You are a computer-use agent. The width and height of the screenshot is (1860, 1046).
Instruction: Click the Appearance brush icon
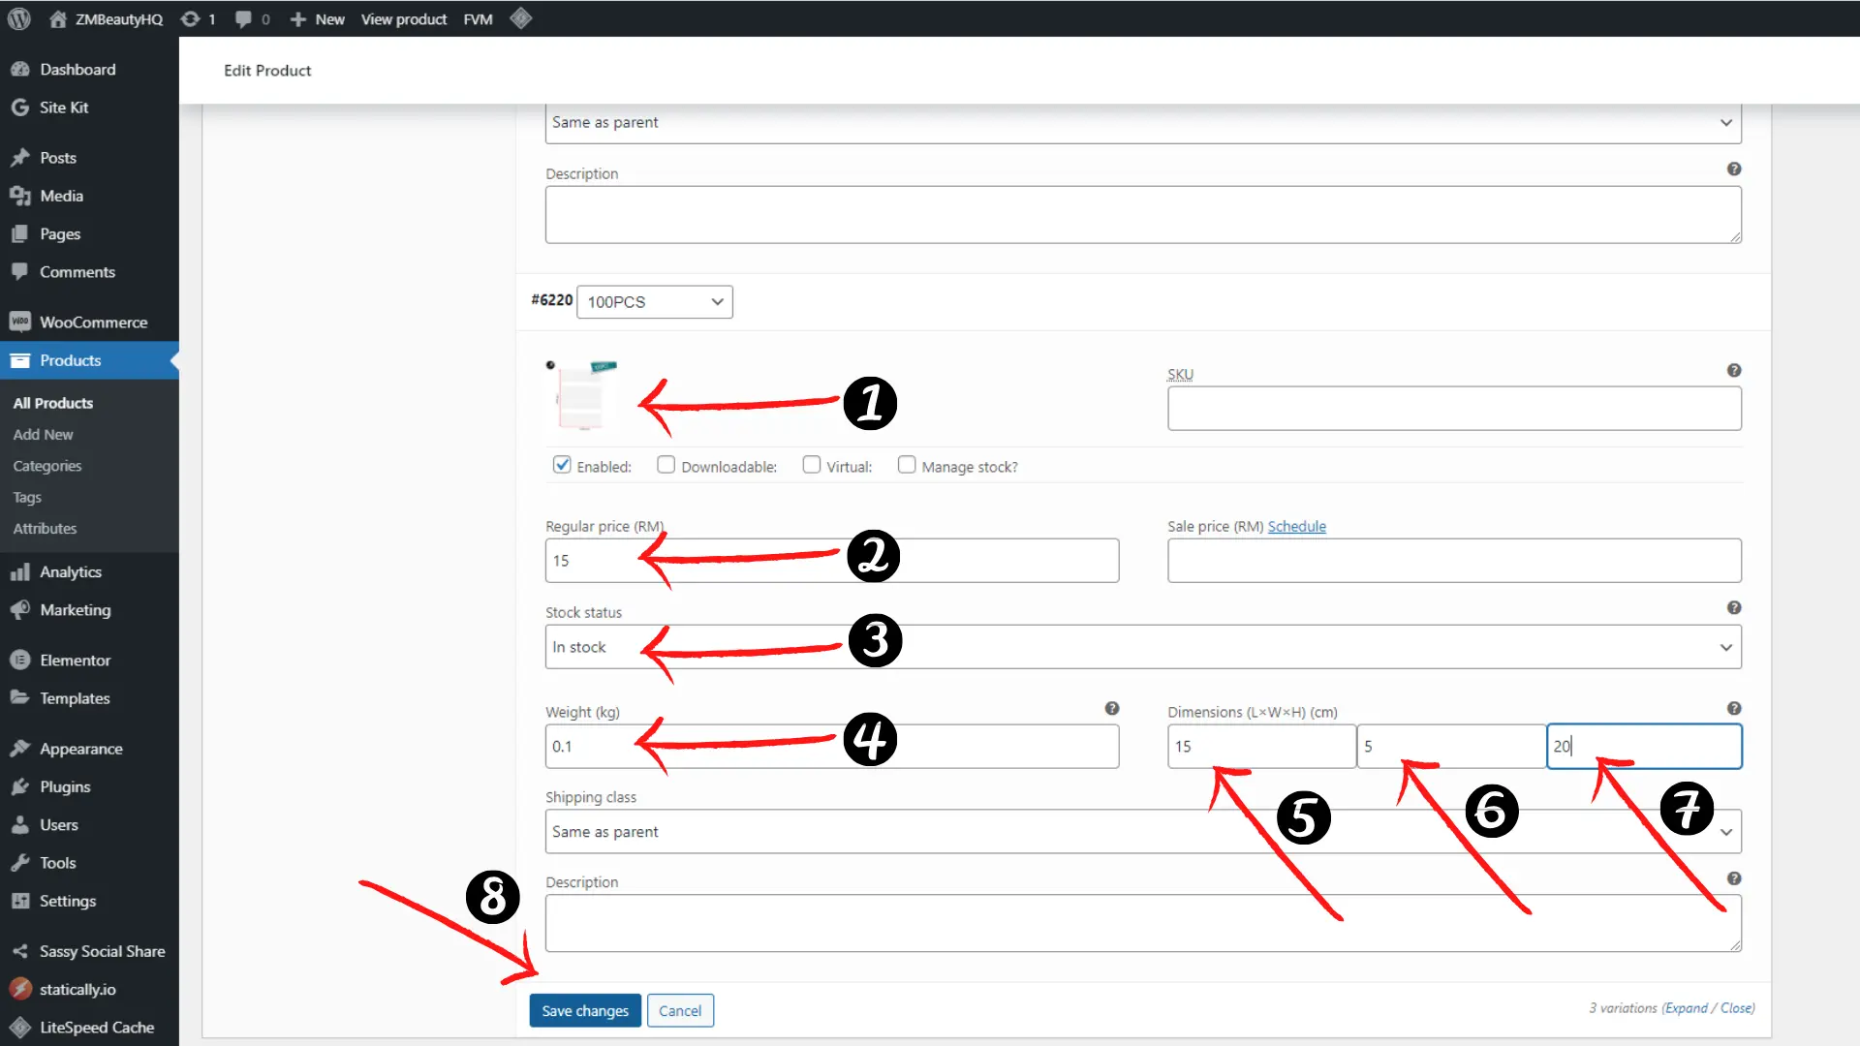pos(20,749)
